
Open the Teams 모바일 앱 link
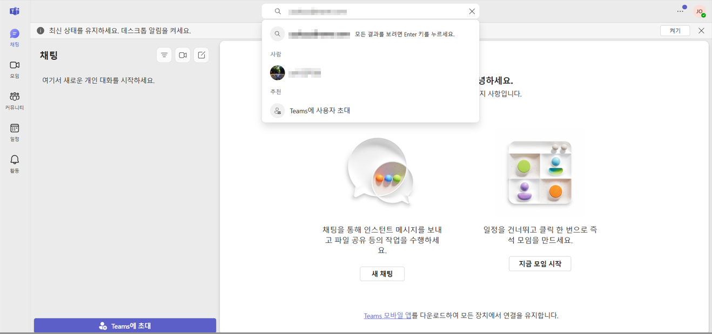(x=387, y=316)
